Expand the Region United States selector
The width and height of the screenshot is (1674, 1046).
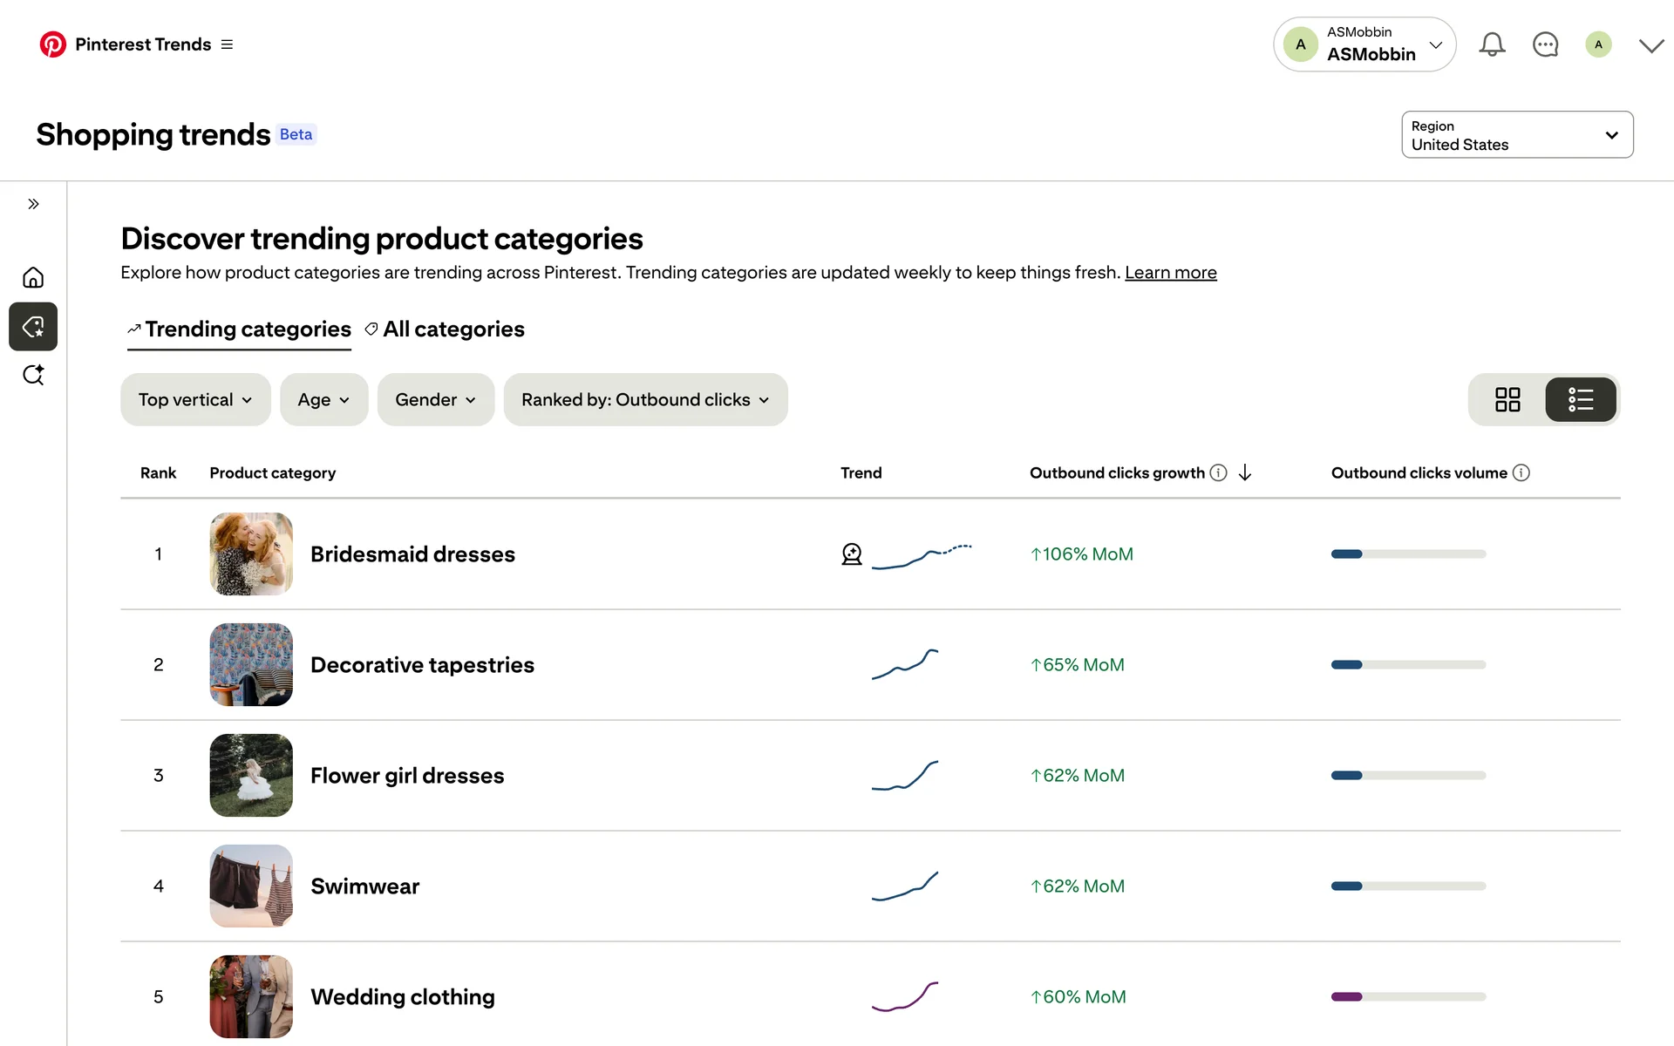tap(1517, 135)
